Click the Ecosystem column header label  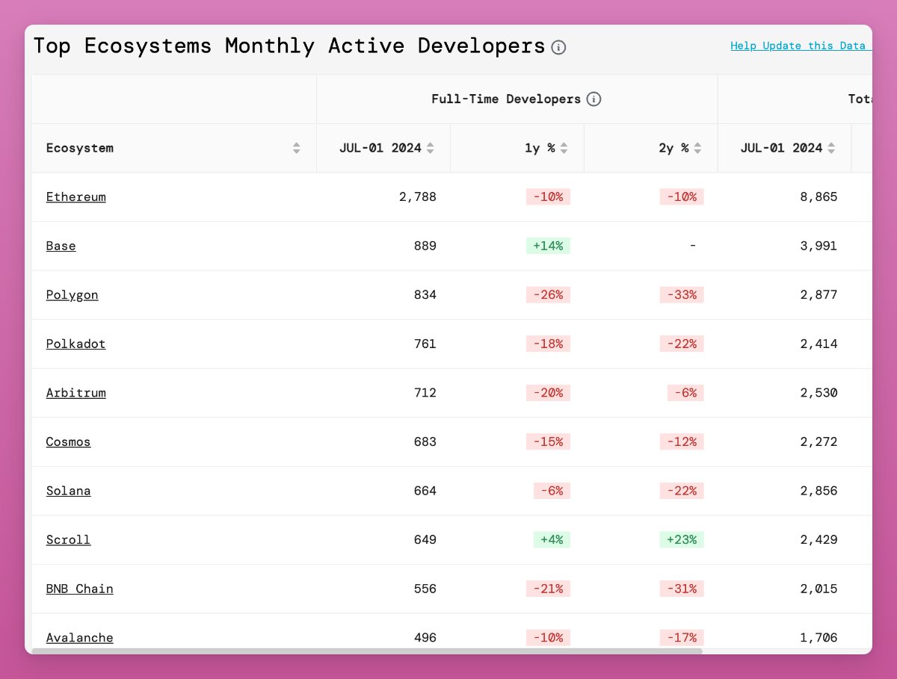coord(80,148)
